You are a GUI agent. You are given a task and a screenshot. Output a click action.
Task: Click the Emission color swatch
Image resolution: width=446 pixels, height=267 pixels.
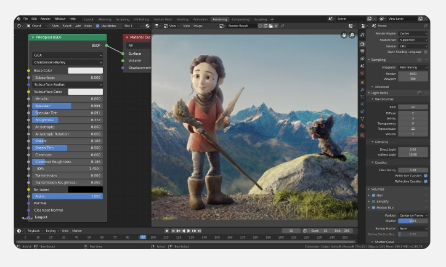pyautogui.click(x=86, y=189)
